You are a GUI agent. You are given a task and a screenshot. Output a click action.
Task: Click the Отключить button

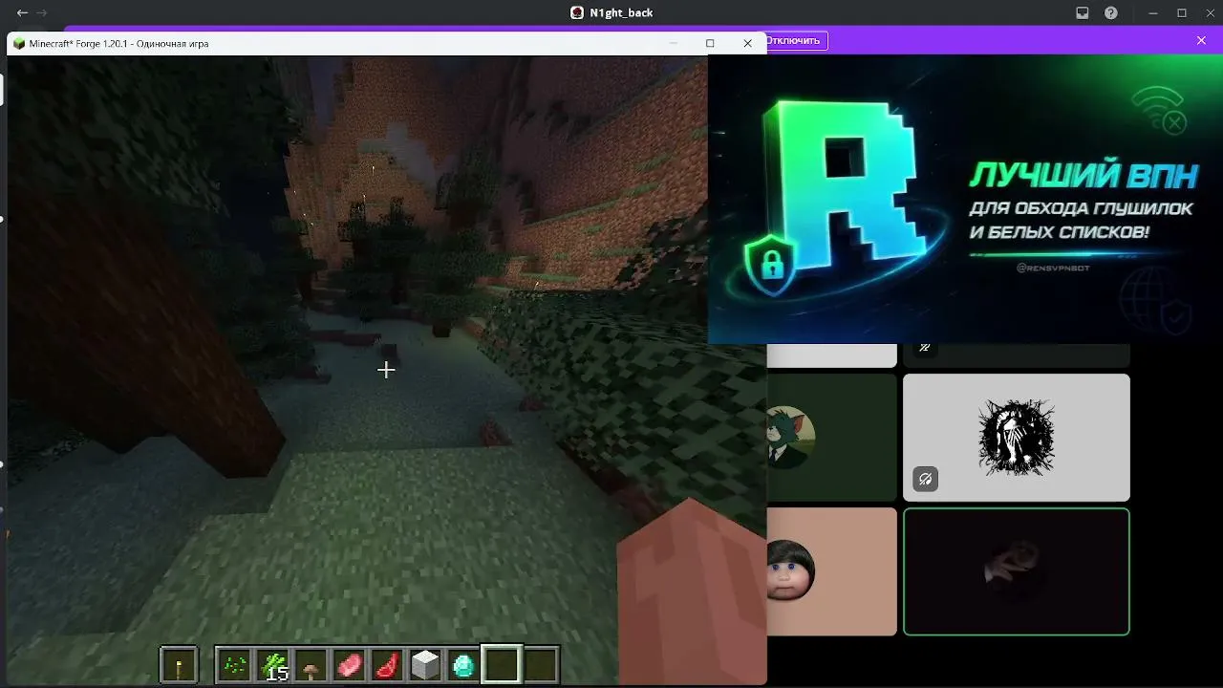794,41
